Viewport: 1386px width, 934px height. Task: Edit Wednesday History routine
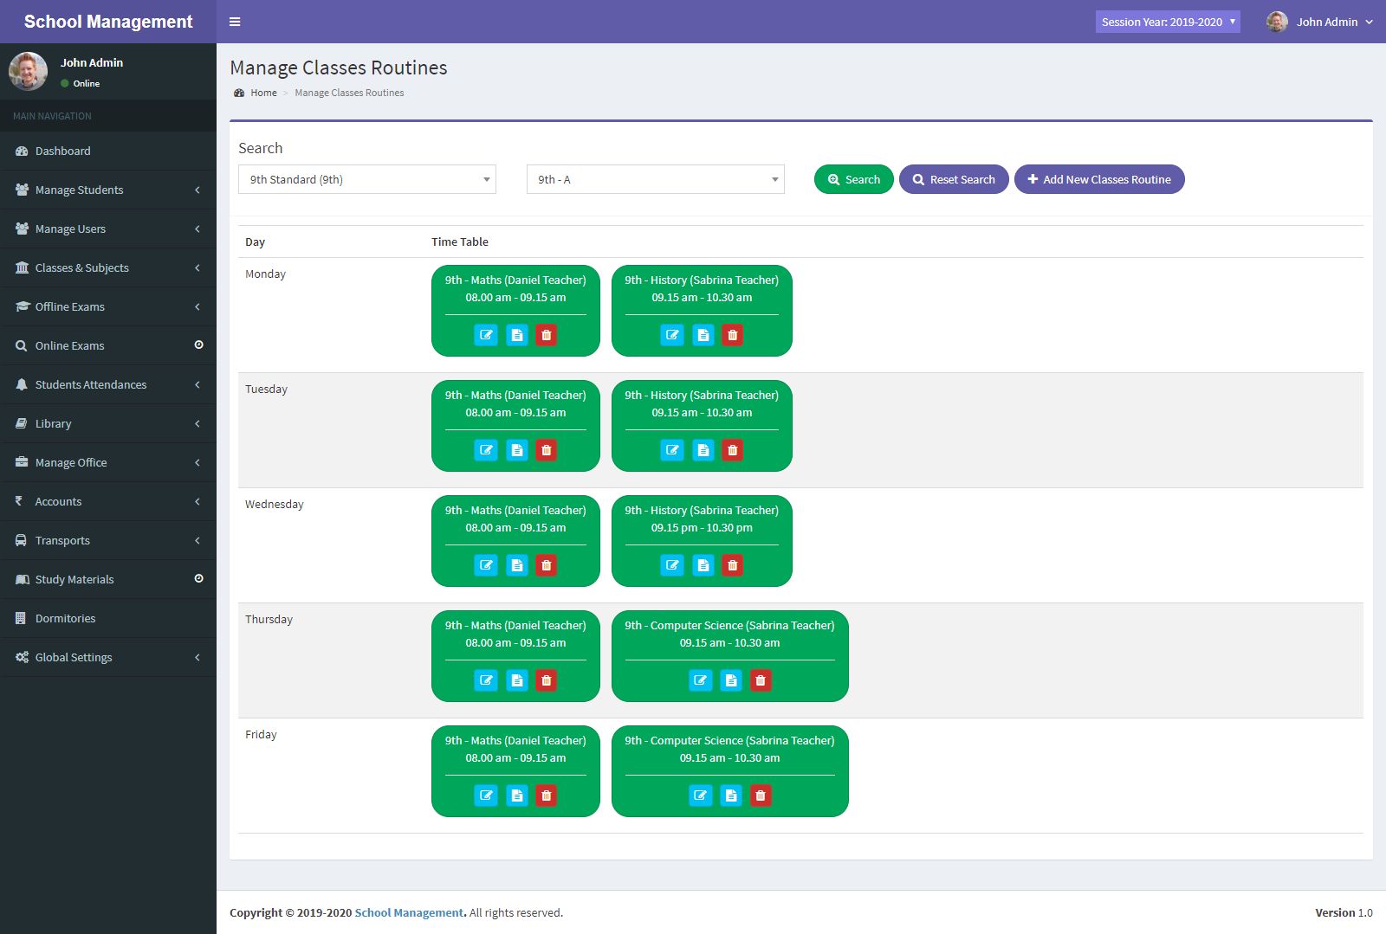(672, 565)
